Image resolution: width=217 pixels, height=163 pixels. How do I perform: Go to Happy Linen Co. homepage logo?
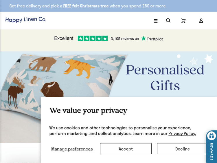click(x=26, y=20)
